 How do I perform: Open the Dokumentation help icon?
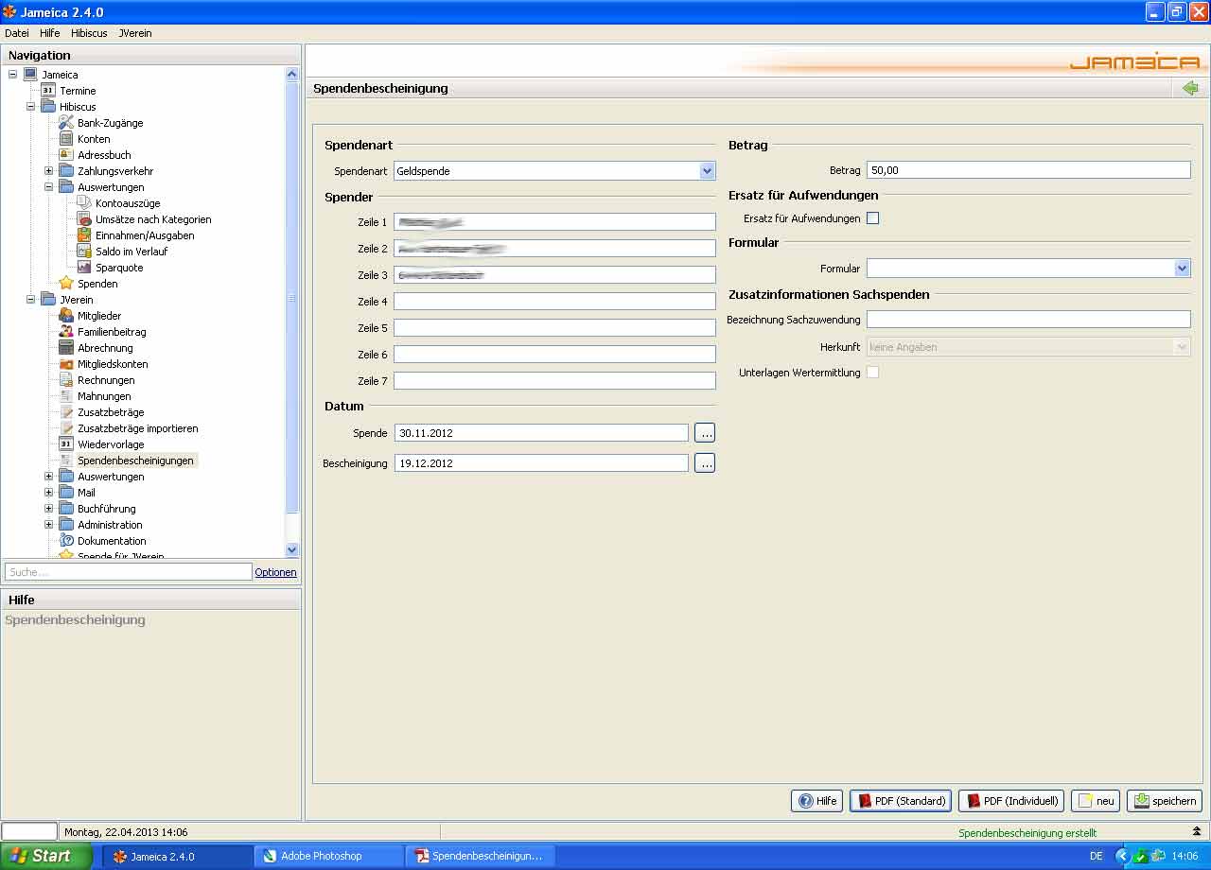click(66, 541)
